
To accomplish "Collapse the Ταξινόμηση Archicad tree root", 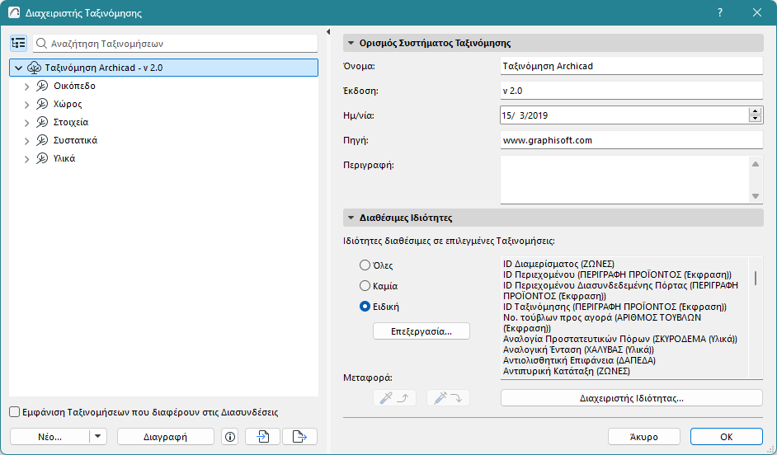I will click(19, 68).
